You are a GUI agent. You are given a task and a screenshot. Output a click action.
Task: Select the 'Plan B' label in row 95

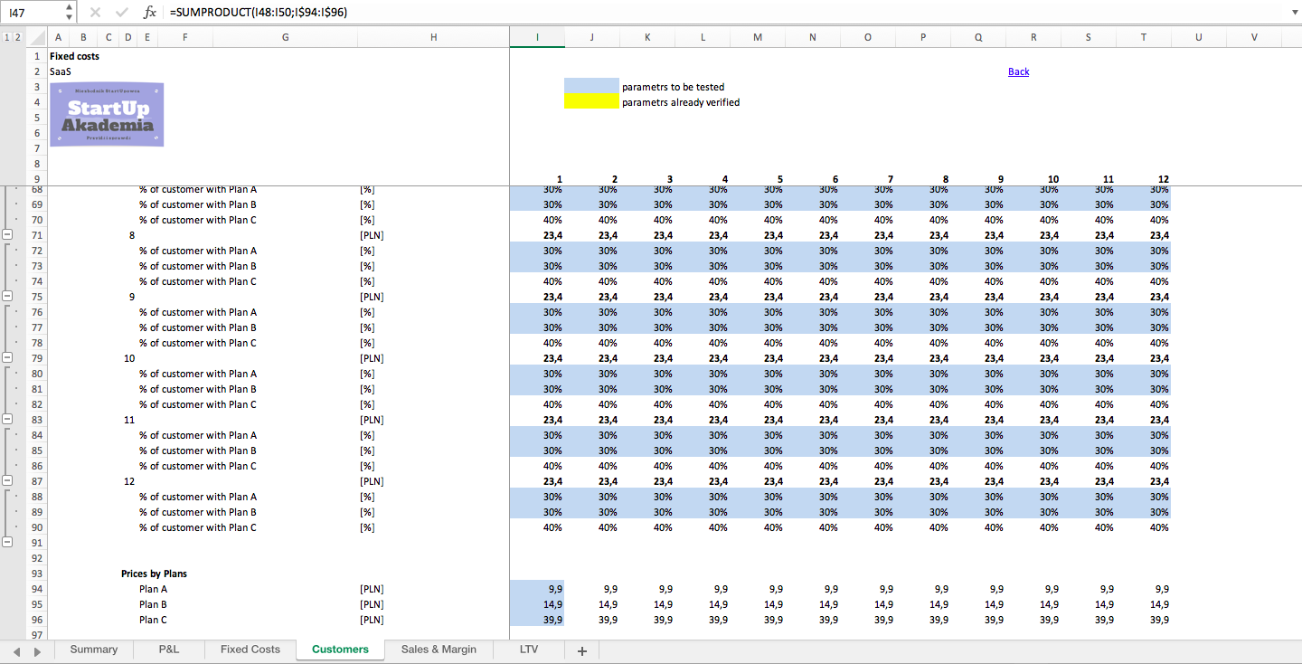tap(153, 604)
